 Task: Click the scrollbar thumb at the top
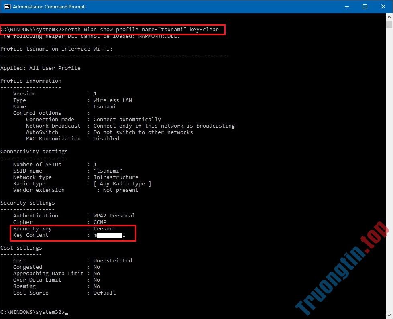pyautogui.click(x=389, y=24)
